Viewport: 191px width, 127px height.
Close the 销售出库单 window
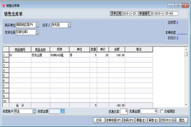pyautogui.click(x=185, y=6)
